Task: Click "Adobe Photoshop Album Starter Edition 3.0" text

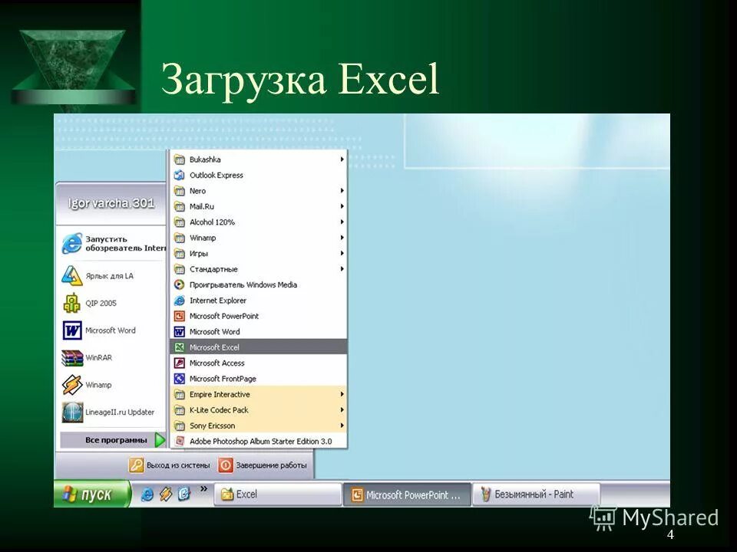Action: click(260, 442)
